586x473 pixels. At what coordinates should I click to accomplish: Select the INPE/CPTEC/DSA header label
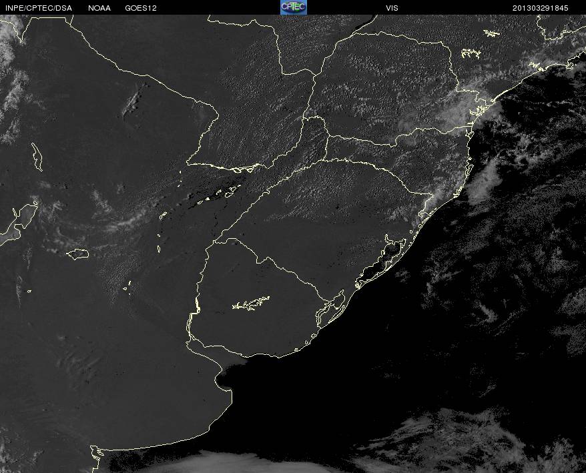click(x=39, y=8)
